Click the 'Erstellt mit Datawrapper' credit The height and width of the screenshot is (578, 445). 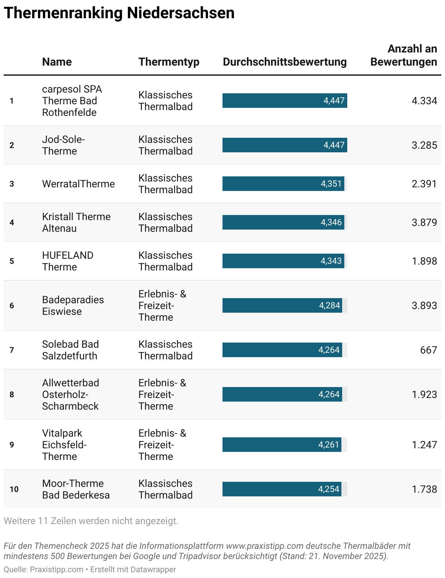coord(133,569)
